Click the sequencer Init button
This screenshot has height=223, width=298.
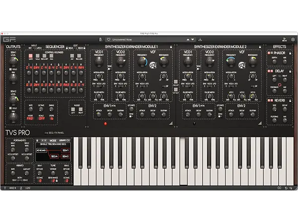pos(72,56)
